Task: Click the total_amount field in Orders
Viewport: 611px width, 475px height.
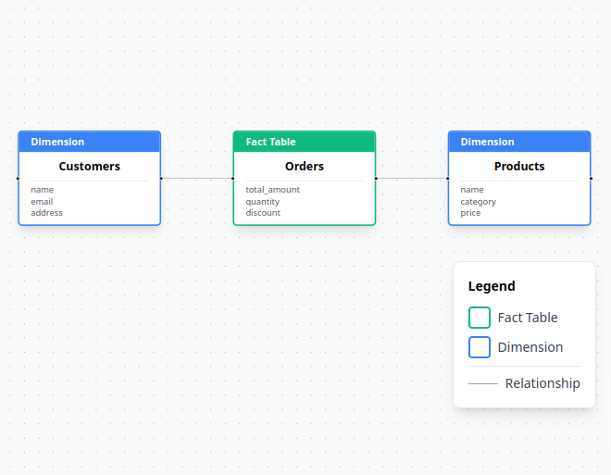Action: [x=272, y=190]
